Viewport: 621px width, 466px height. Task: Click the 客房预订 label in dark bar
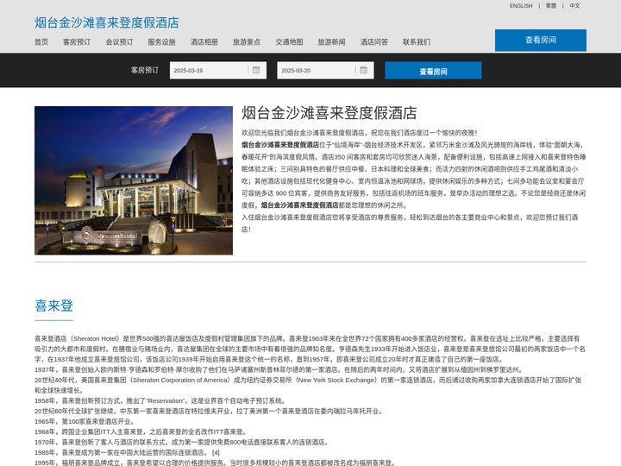145,70
